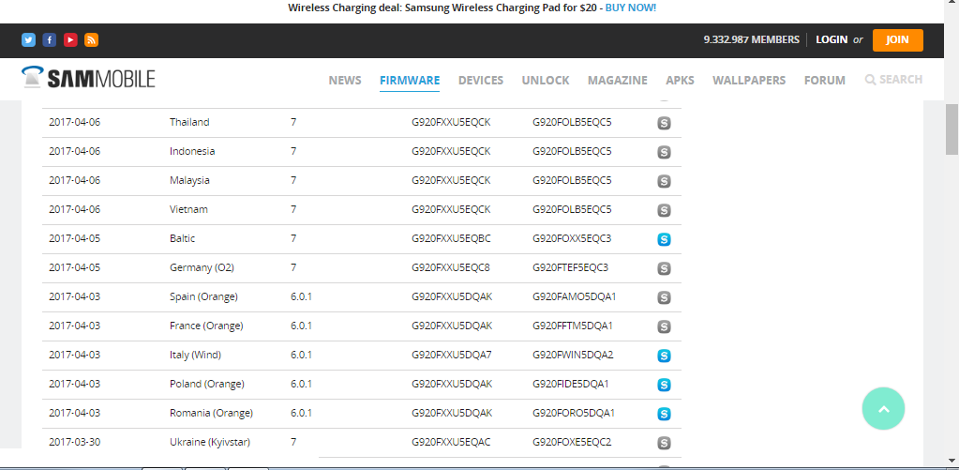Open SamMobile YouTube channel icon
This screenshot has width=959, height=470.
point(70,39)
